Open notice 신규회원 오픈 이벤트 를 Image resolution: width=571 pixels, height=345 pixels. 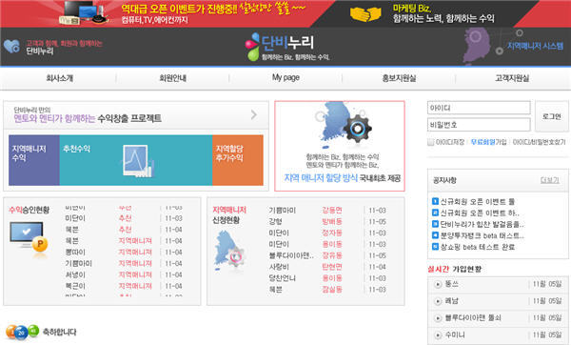(478, 201)
